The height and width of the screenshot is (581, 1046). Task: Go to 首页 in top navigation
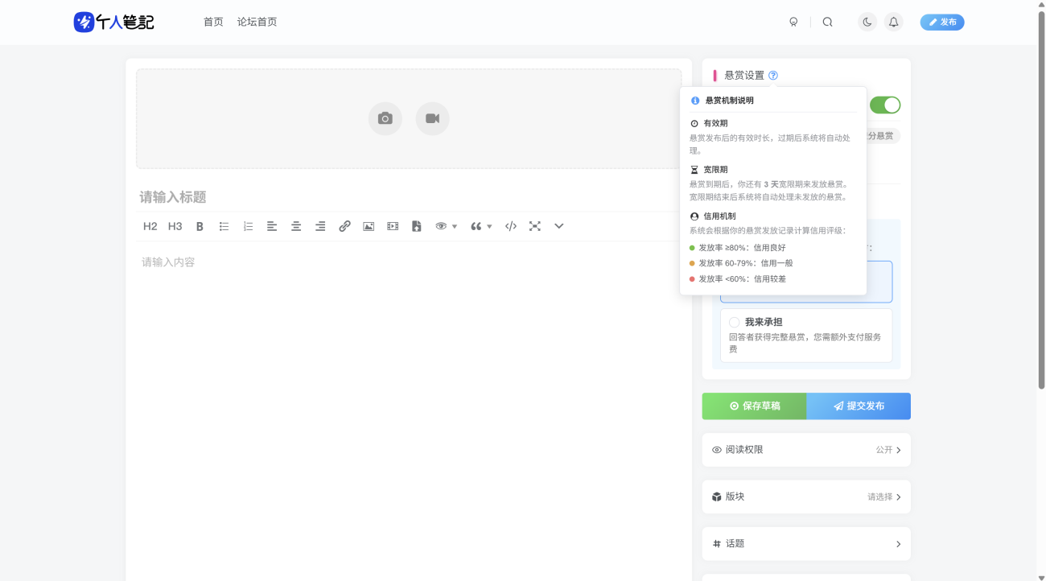click(x=213, y=23)
